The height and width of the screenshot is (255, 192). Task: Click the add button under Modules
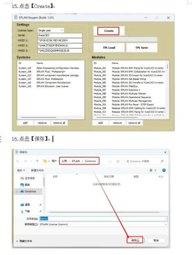101,123
